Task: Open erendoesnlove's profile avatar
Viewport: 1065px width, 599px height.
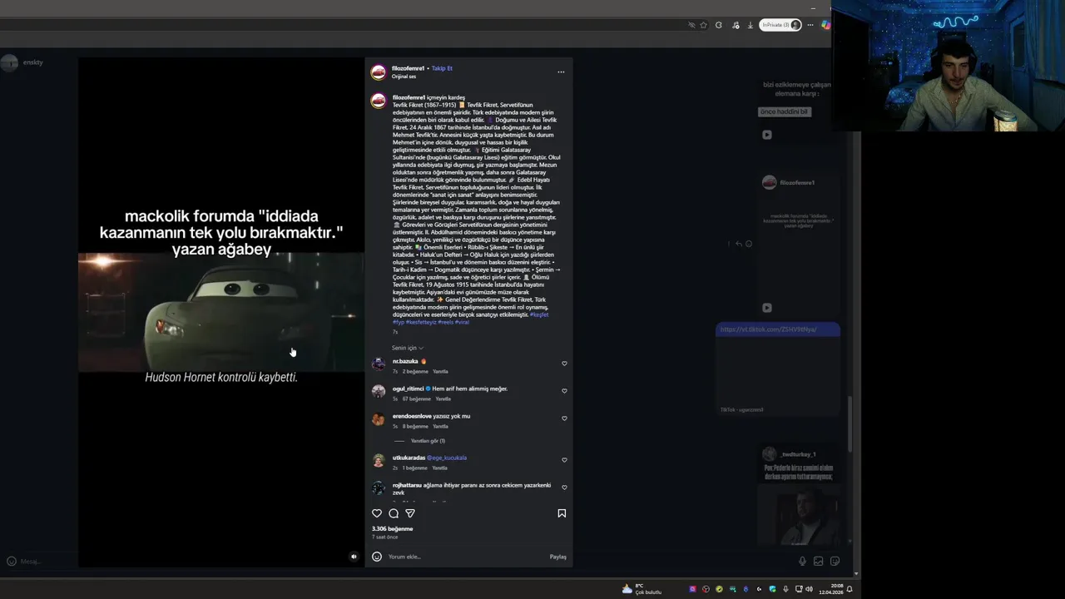Action: coord(379,419)
